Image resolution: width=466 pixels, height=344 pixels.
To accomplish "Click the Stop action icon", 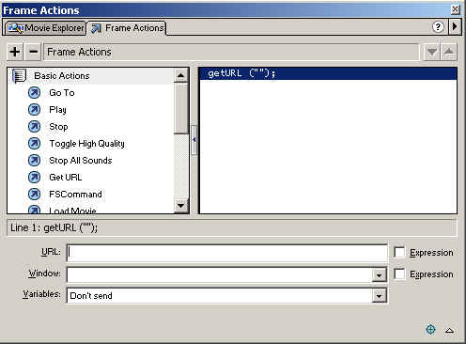I will click(x=34, y=127).
